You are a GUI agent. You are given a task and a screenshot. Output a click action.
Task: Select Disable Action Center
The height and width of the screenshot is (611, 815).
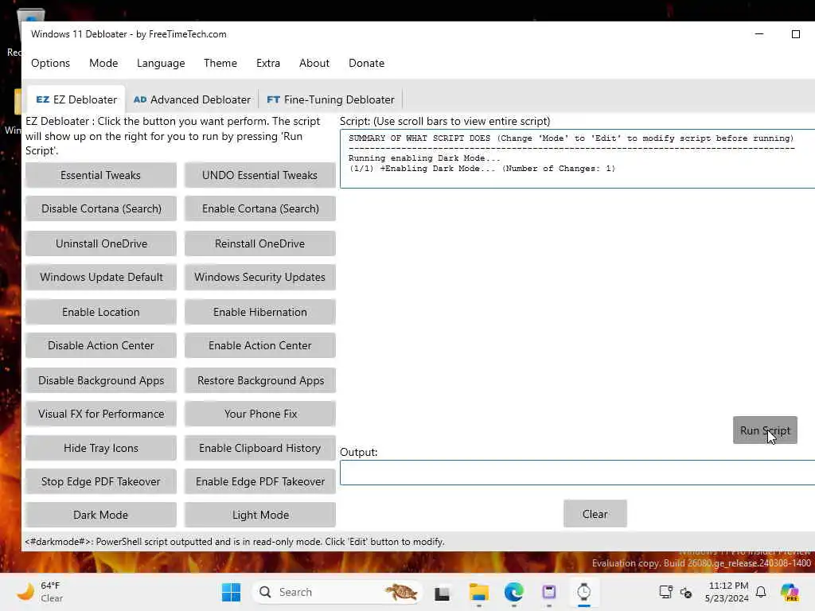(101, 345)
